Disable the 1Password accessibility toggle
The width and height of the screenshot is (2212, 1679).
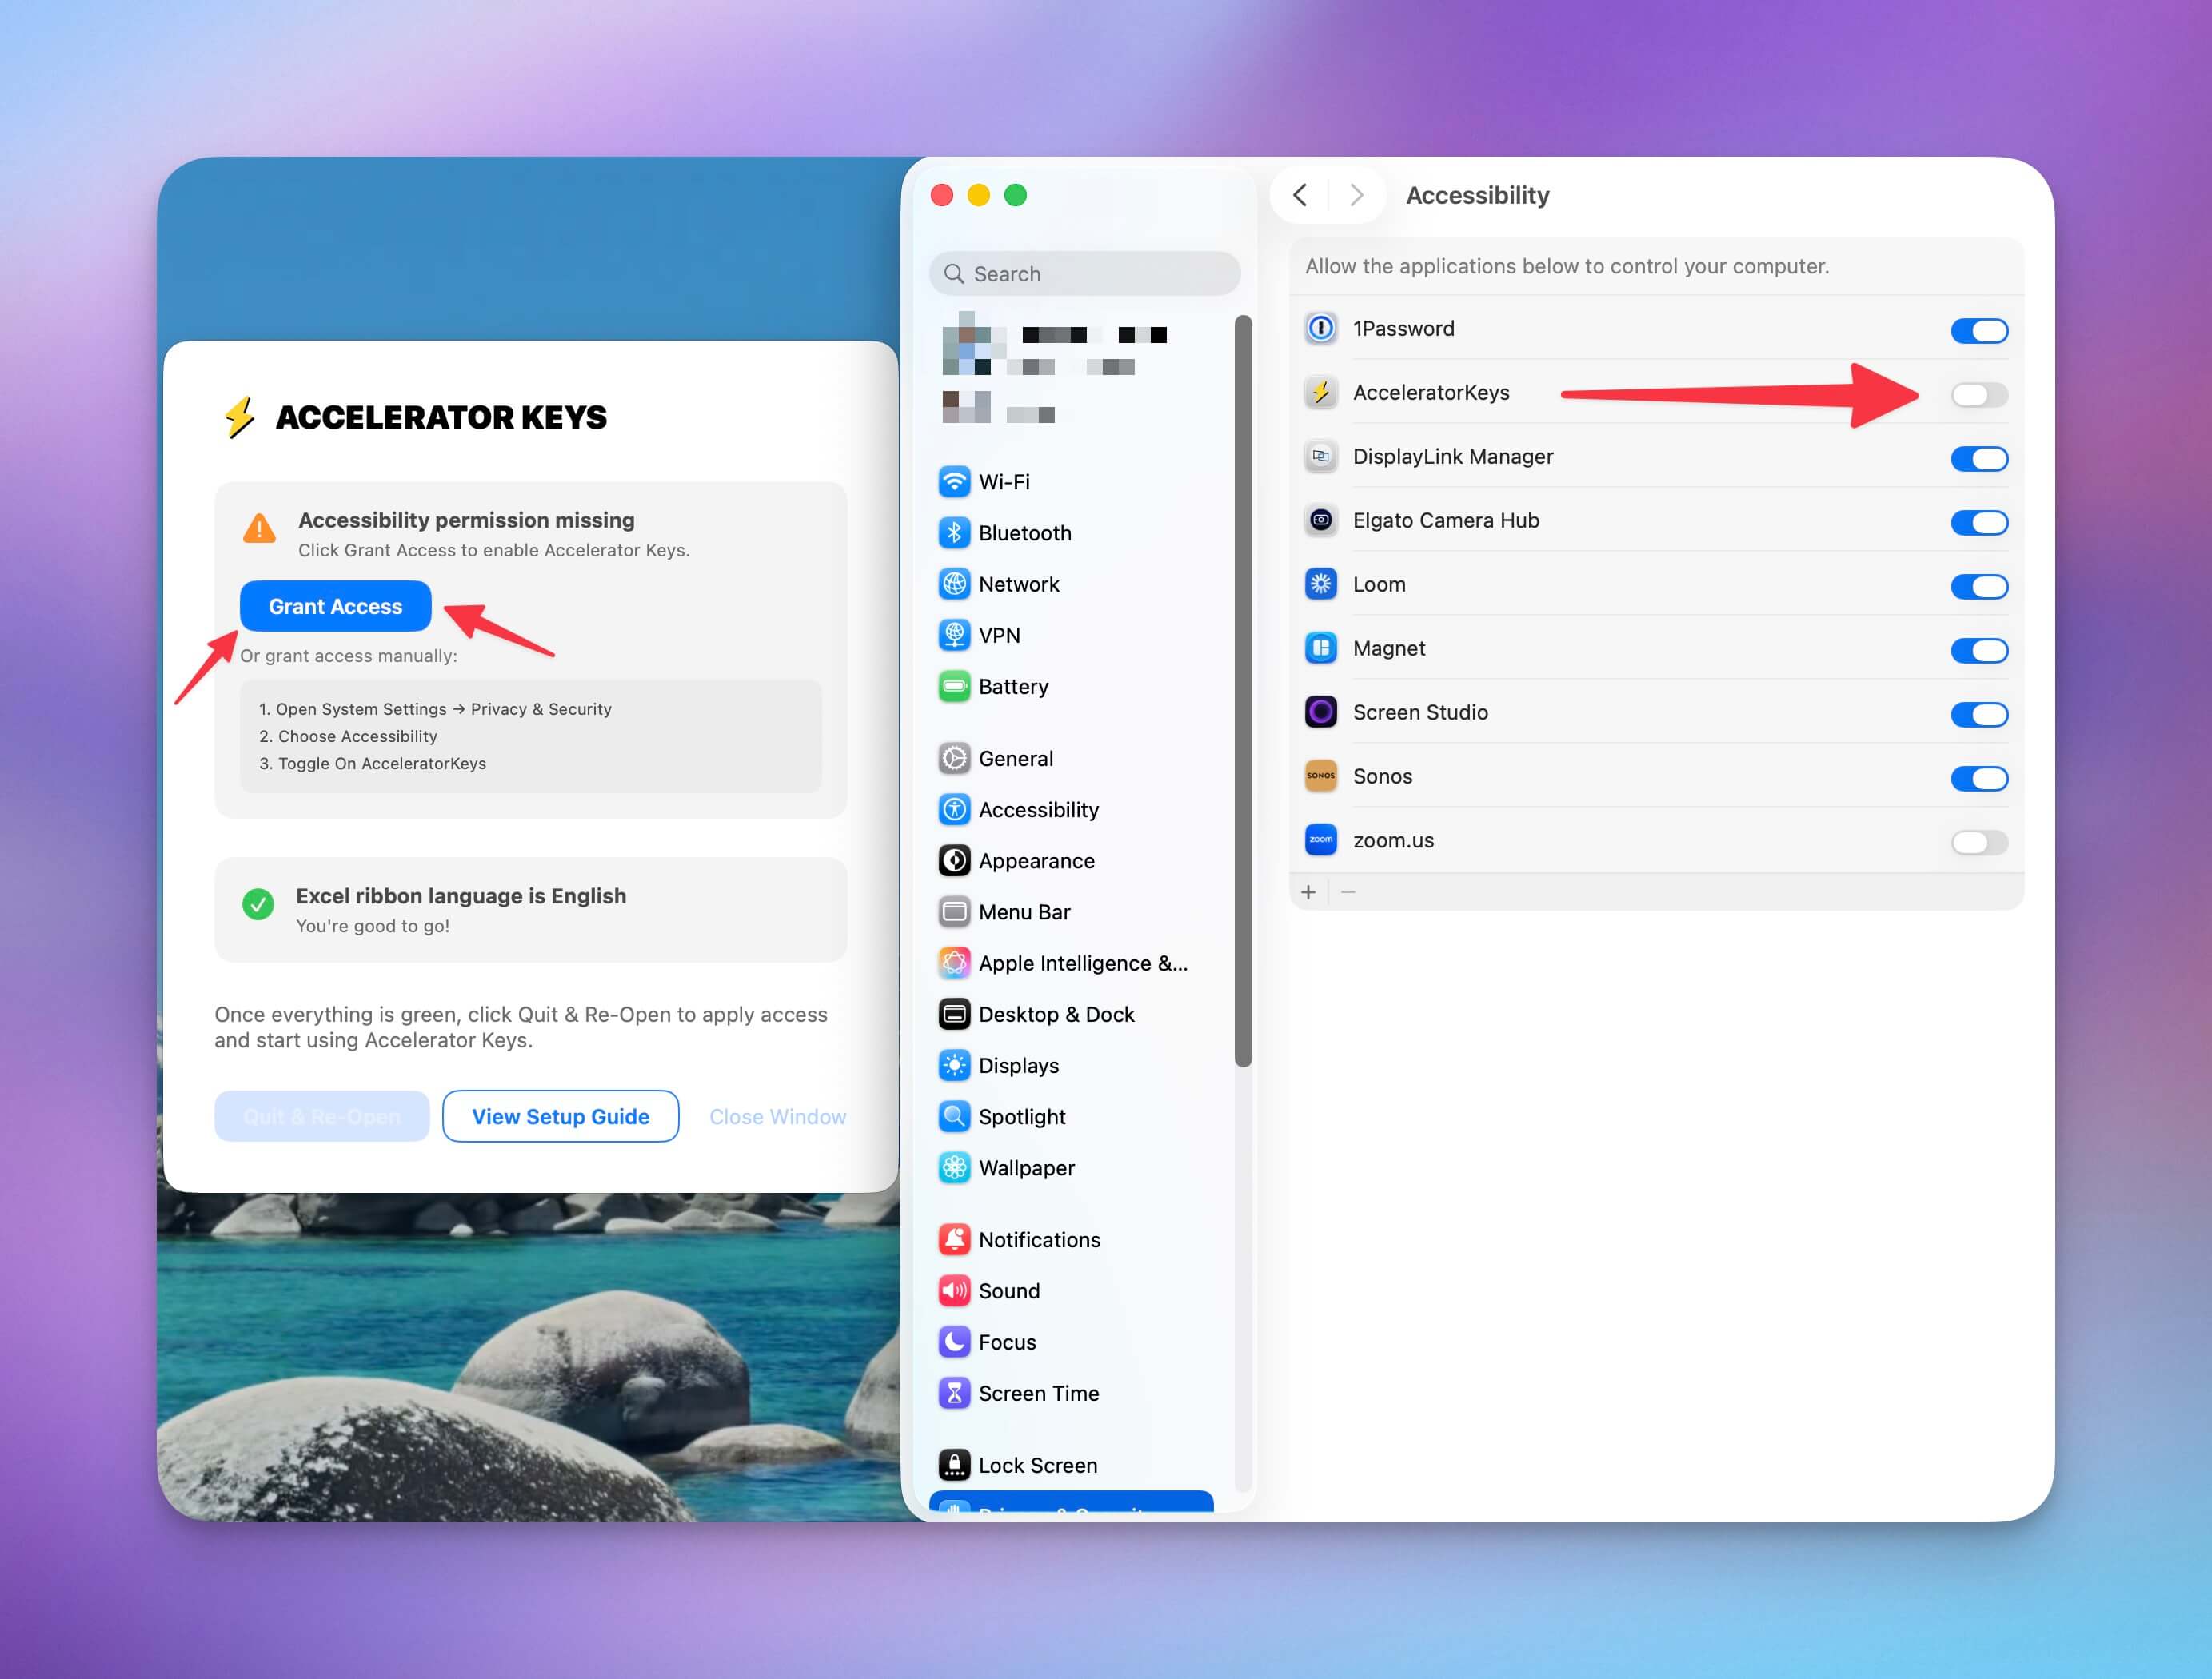1978,331
